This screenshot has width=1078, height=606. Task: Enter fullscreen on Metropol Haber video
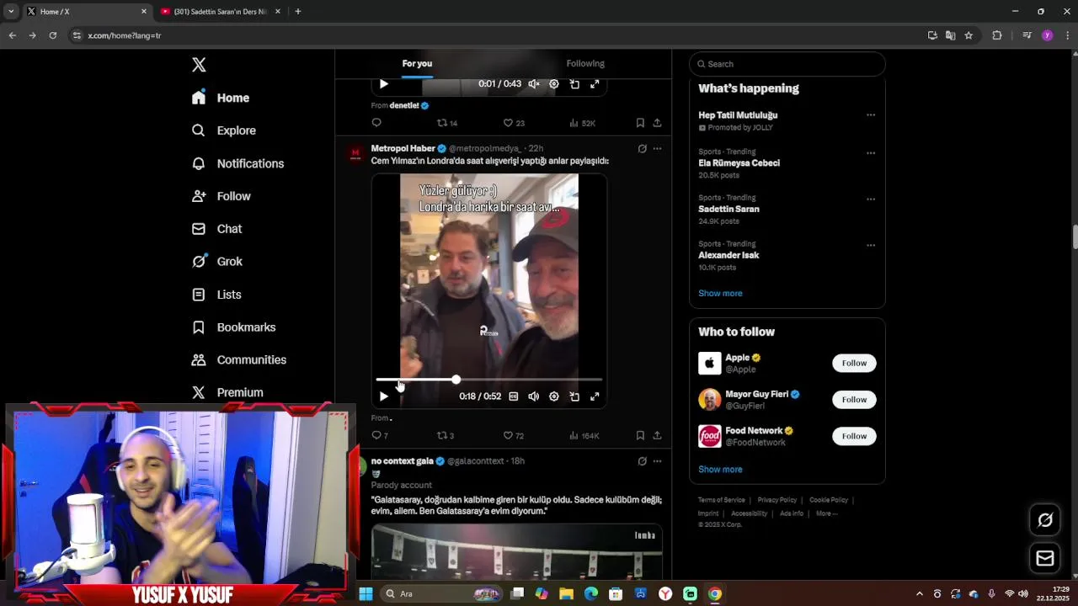[595, 396]
